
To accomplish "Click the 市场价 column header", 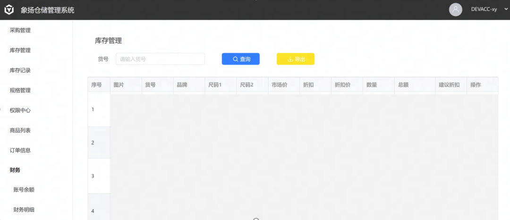I will pos(284,85).
